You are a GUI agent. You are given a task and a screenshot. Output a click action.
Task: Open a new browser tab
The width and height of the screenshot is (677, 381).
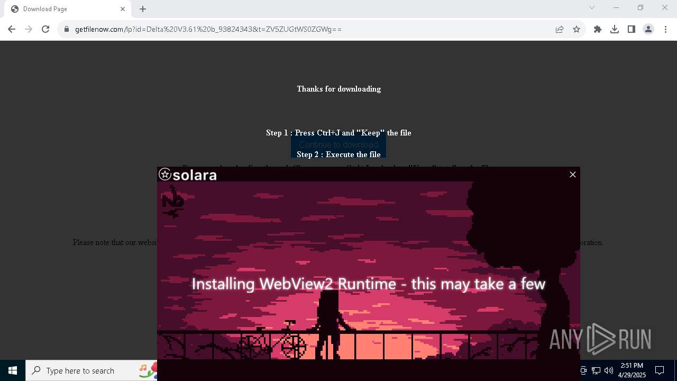tap(143, 9)
